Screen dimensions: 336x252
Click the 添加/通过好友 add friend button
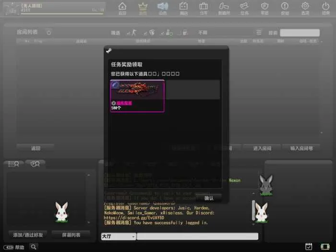pos(28,235)
